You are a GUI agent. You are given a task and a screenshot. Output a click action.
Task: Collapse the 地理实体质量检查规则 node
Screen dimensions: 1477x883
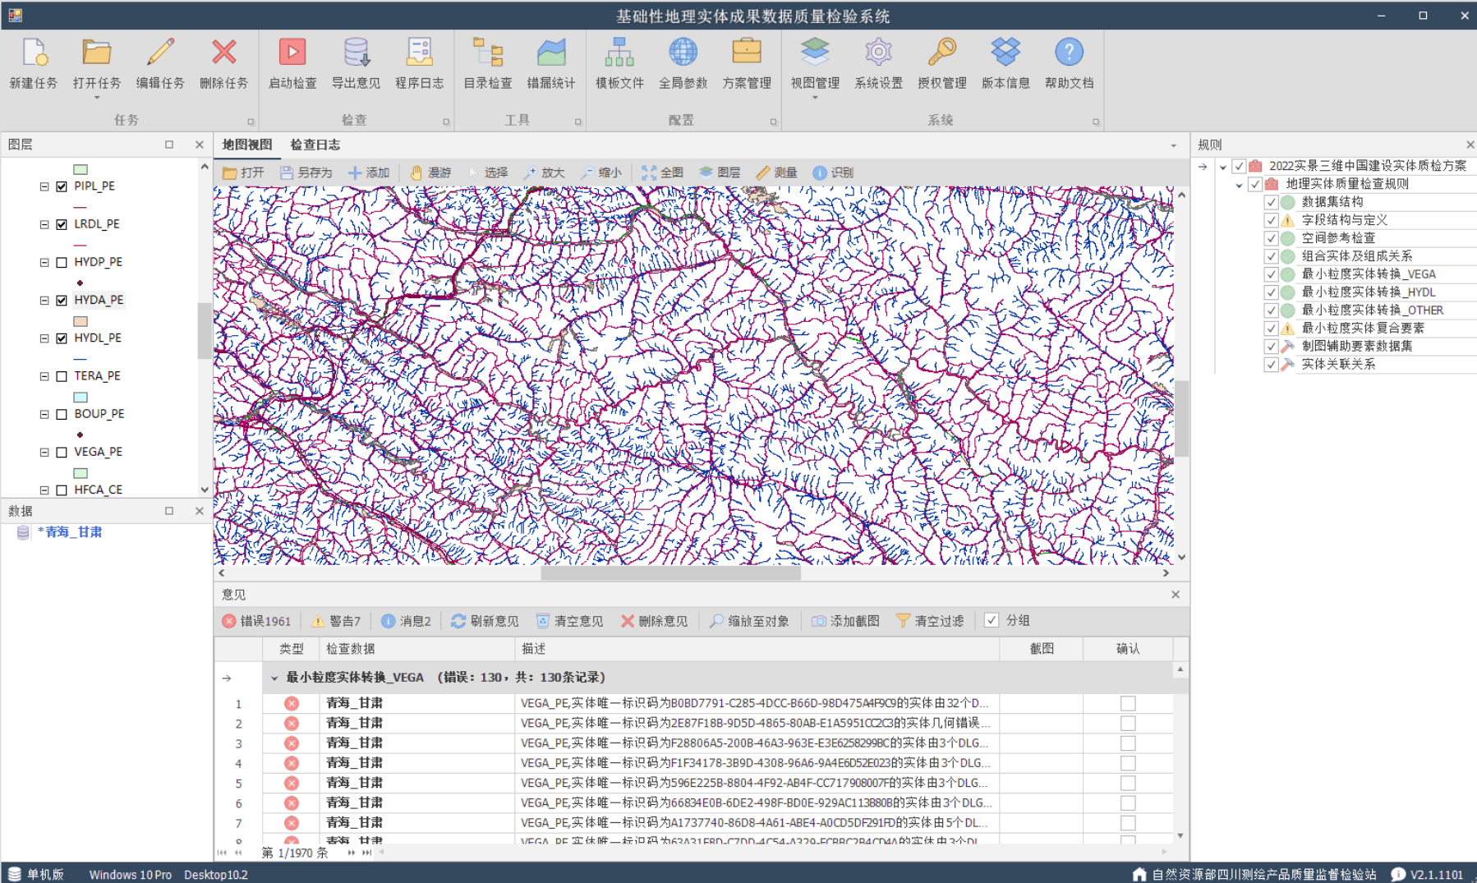pos(1240,185)
